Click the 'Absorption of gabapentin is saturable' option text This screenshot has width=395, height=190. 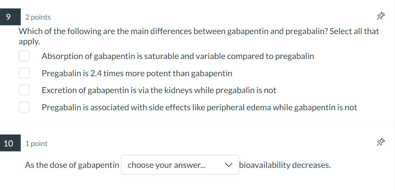(x=177, y=56)
